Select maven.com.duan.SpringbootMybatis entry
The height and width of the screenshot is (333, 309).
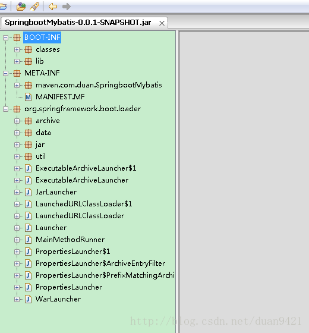pyautogui.click(x=99, y=85)
